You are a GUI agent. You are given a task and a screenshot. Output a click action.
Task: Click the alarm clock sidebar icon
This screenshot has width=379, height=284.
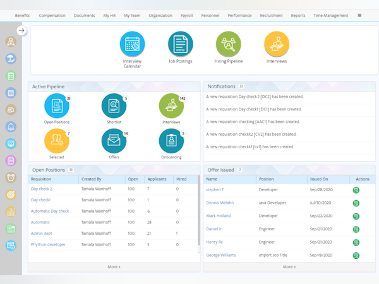point(11,178)
